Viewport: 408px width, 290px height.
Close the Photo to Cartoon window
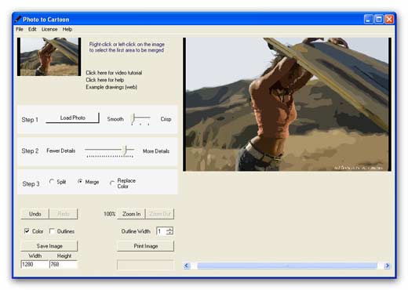(x=389, y=20)
